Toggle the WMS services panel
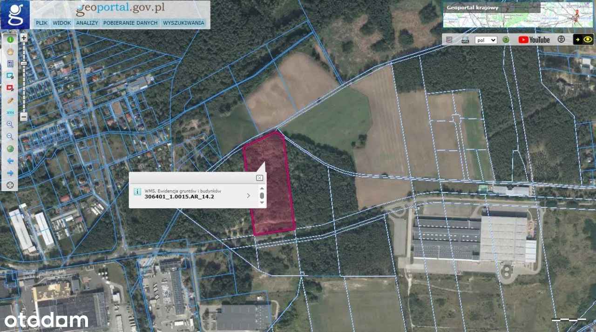 tap(465, 40)
